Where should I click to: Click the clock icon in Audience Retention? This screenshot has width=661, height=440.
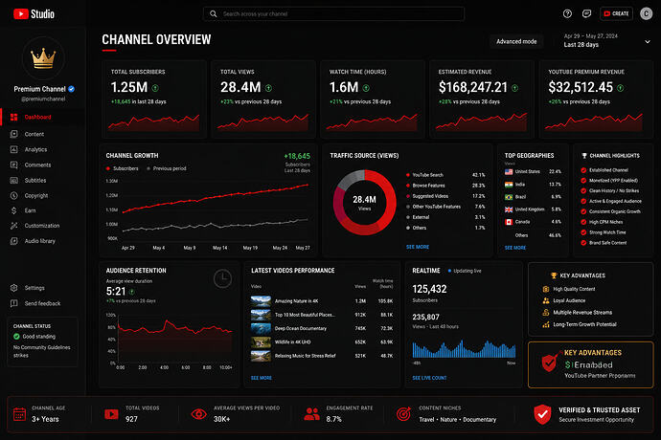222,278
